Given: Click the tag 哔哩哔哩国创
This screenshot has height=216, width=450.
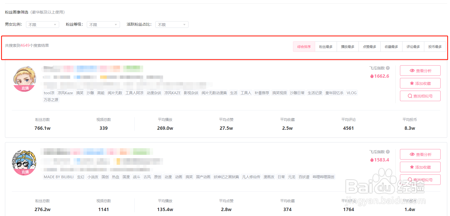Looking at the screenshot, I should coord(323,177).
